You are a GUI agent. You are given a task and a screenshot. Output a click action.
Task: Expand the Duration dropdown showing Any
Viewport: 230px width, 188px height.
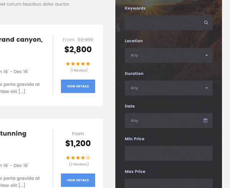pos(165,88)
